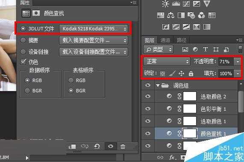Screen dimensions: 244x162
Task: Hide the 选取颜色 2 layer
Action: 148,96
